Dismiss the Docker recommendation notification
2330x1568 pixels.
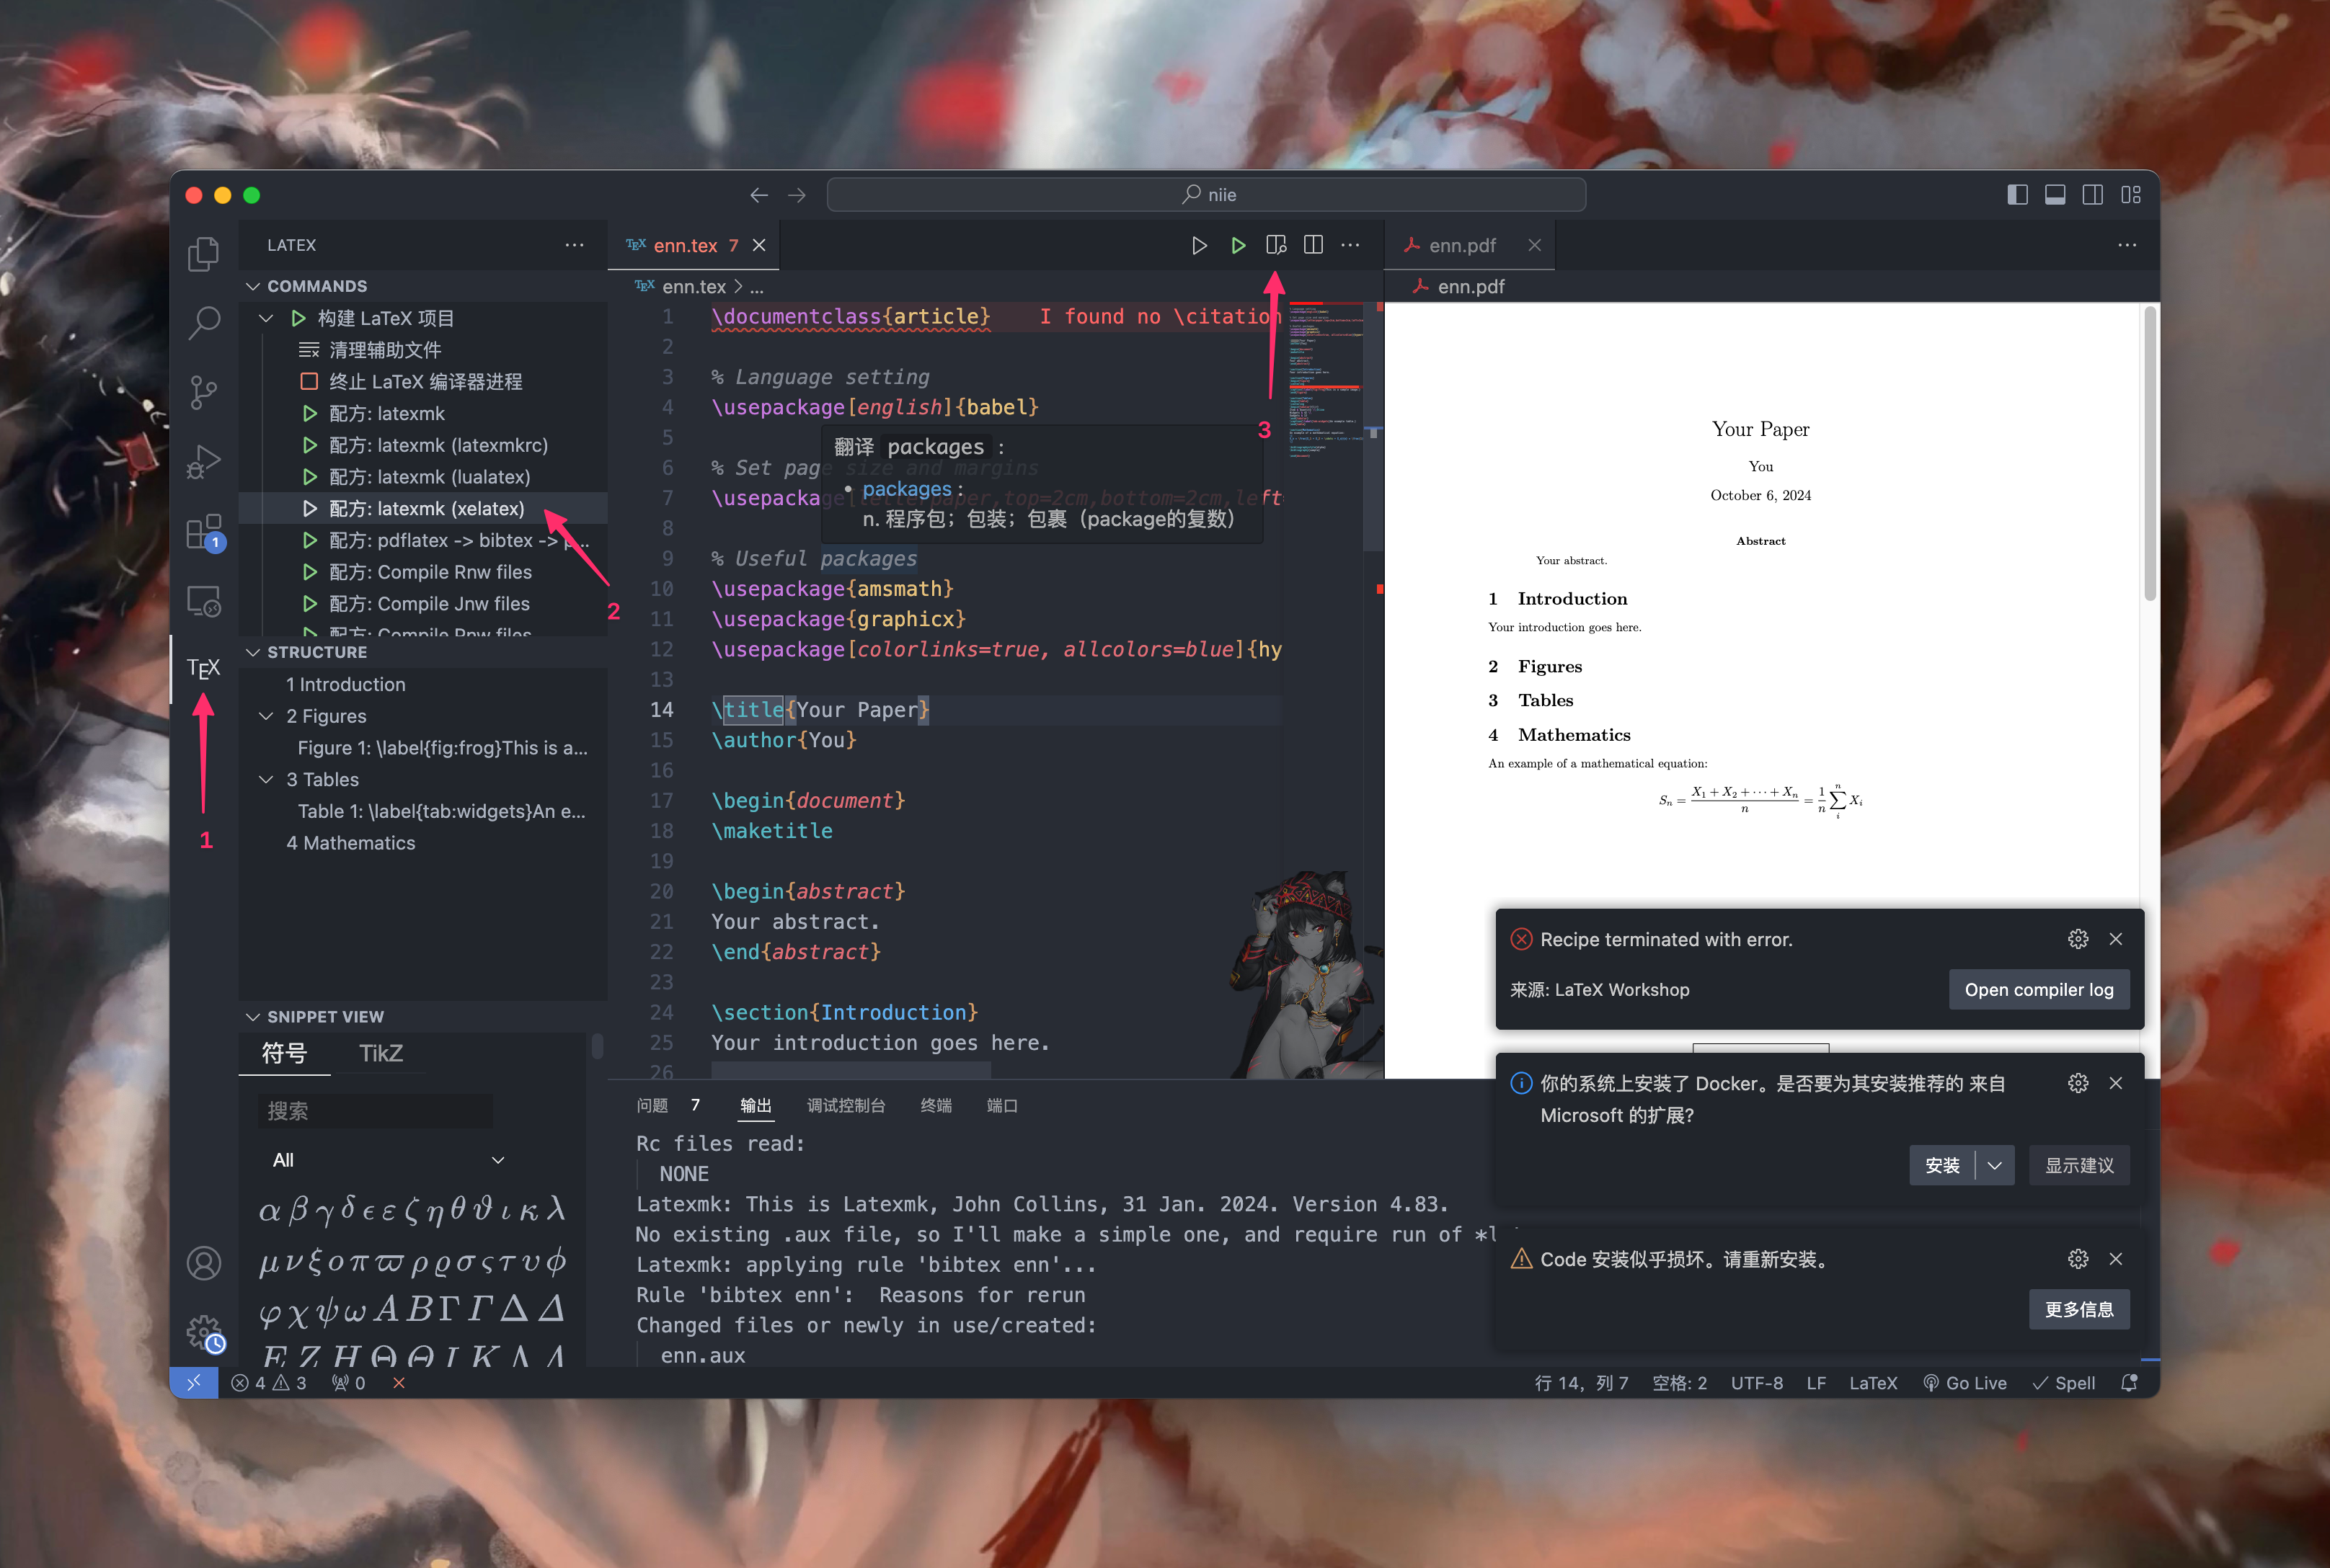(x=2116, y=1083)
